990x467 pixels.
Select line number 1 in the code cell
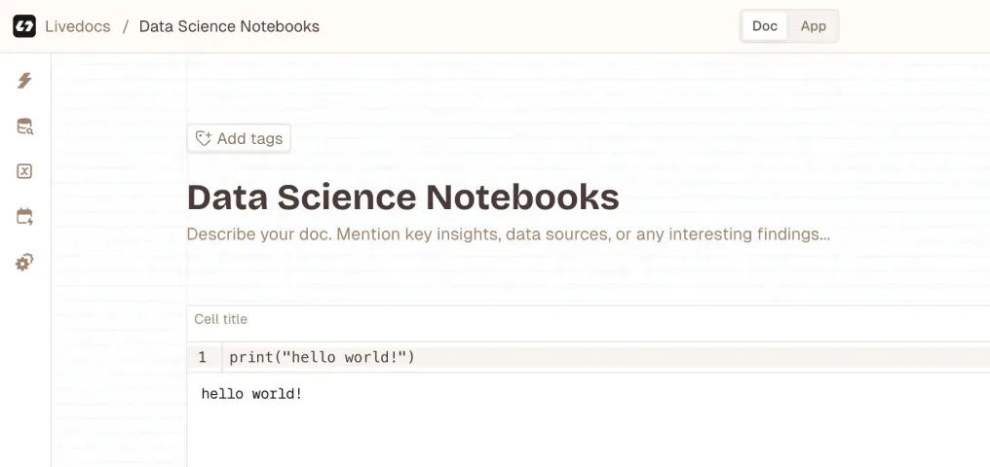tap(203, 357)
